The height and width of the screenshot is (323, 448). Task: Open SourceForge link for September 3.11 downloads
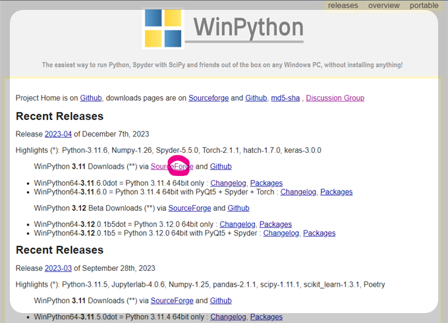pyautogui.click(x=172, y=301)
